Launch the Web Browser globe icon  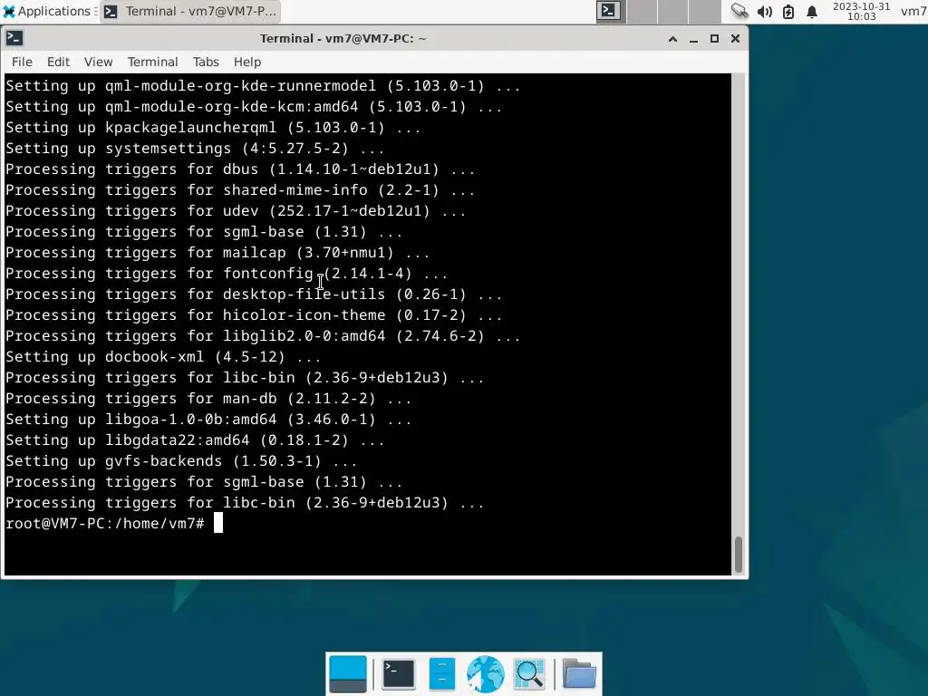(486, 674)
